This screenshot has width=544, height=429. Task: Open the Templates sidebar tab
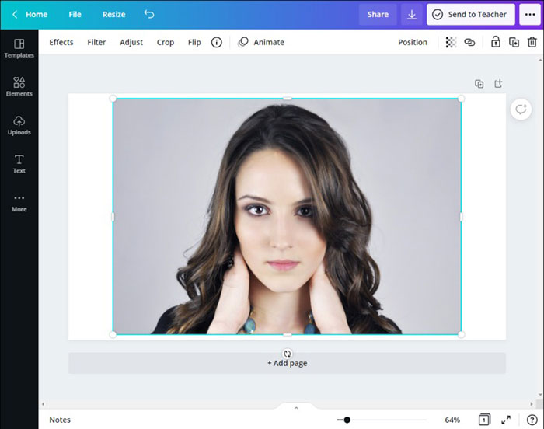click(x=19, y=48)
